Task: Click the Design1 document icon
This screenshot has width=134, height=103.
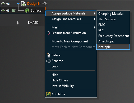Action: pyautogui.click(x=24, y=4)
